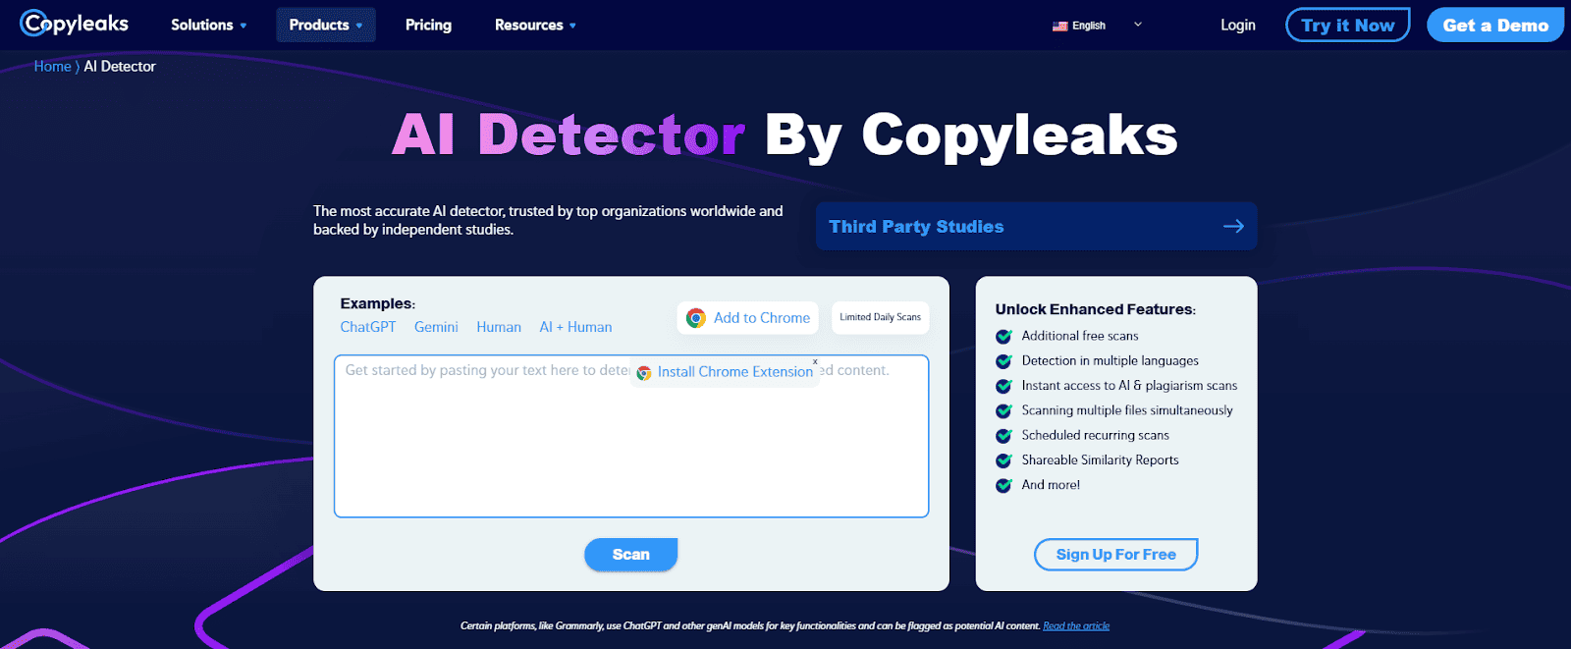Open the English language selector chevron
The image size is (1571, 649).
tap(1138, 25)
